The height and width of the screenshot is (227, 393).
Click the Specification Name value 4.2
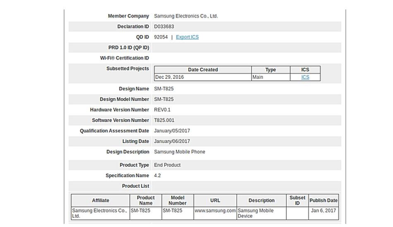pos(157,175)
